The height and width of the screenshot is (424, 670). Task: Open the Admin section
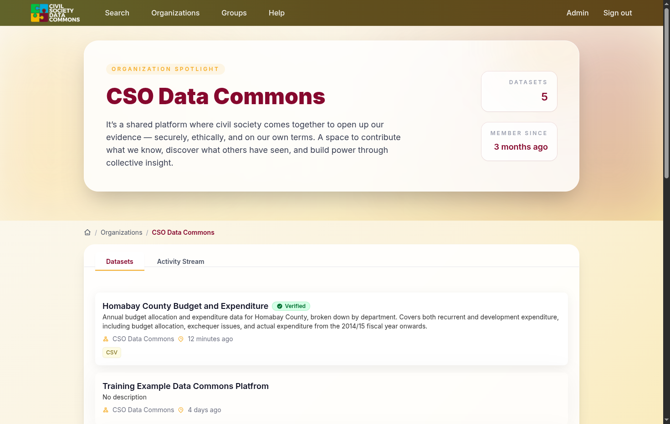pos(578,13)
